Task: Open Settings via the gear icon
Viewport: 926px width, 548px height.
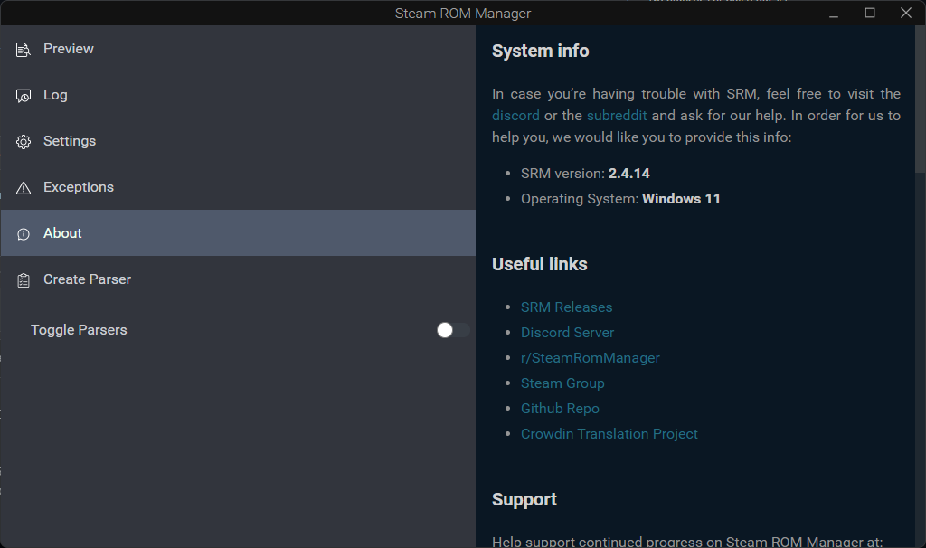Action: (x=23, y=141)
